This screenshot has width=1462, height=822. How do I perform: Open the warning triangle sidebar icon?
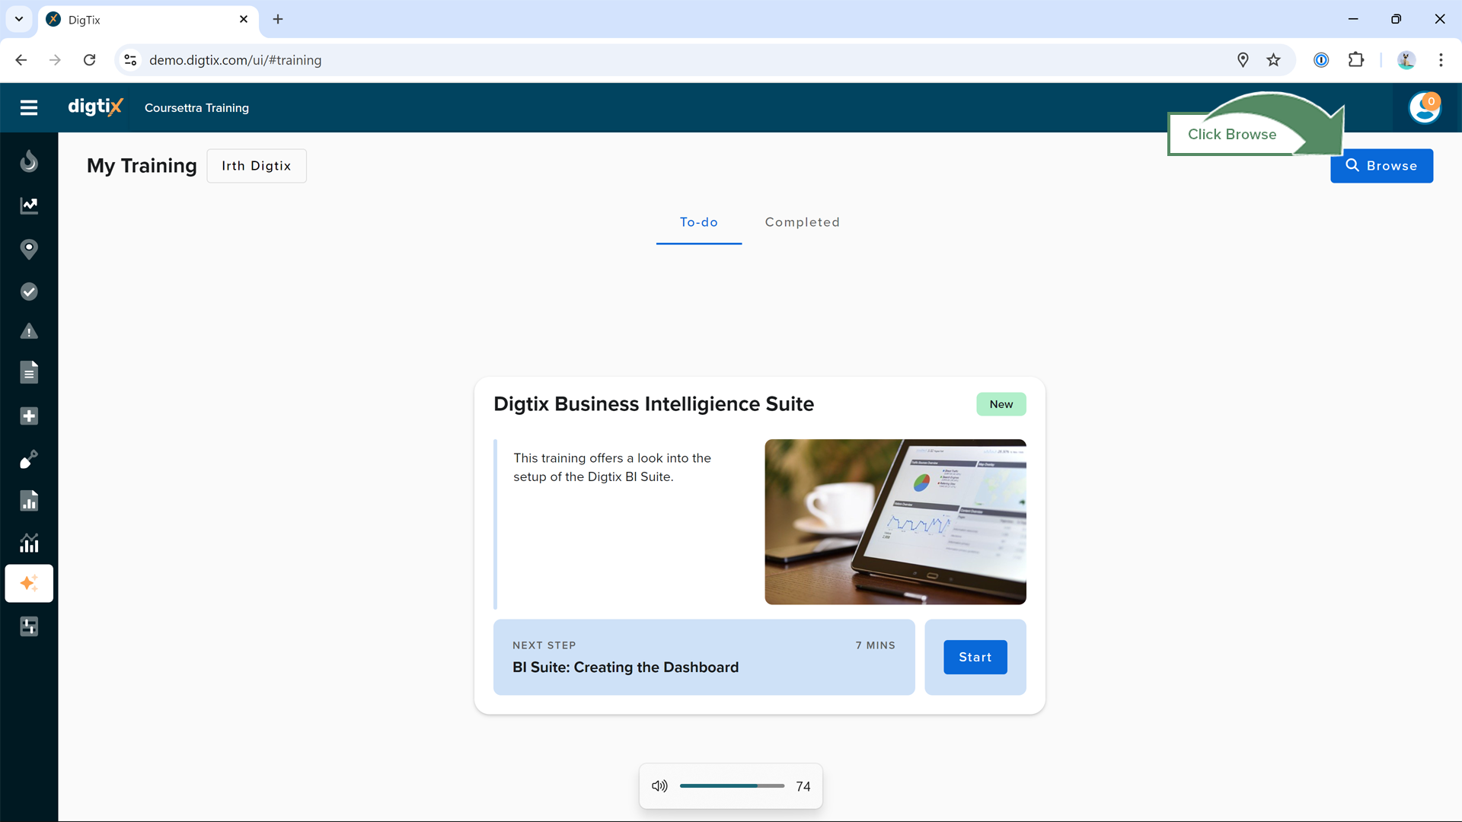[x=29, y=332]
